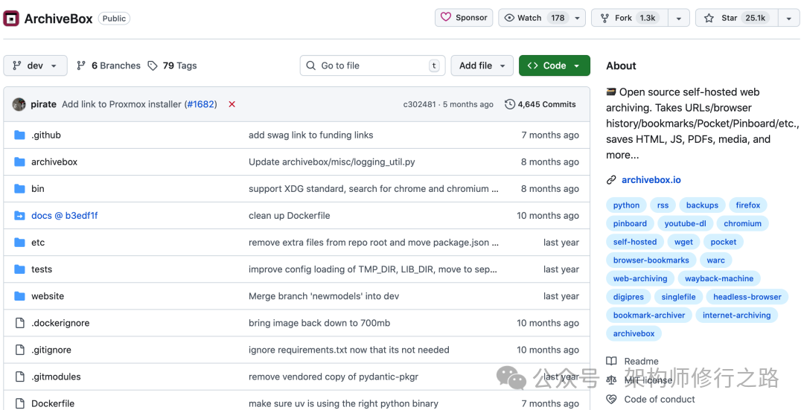Open the 6 Branches link
Image resolution: width=804 pixels, height=410 pixels.
click(x=109, y=65)
